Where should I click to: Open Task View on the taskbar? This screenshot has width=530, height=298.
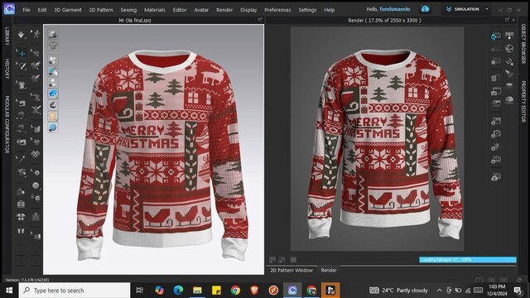tap(139, 290)
